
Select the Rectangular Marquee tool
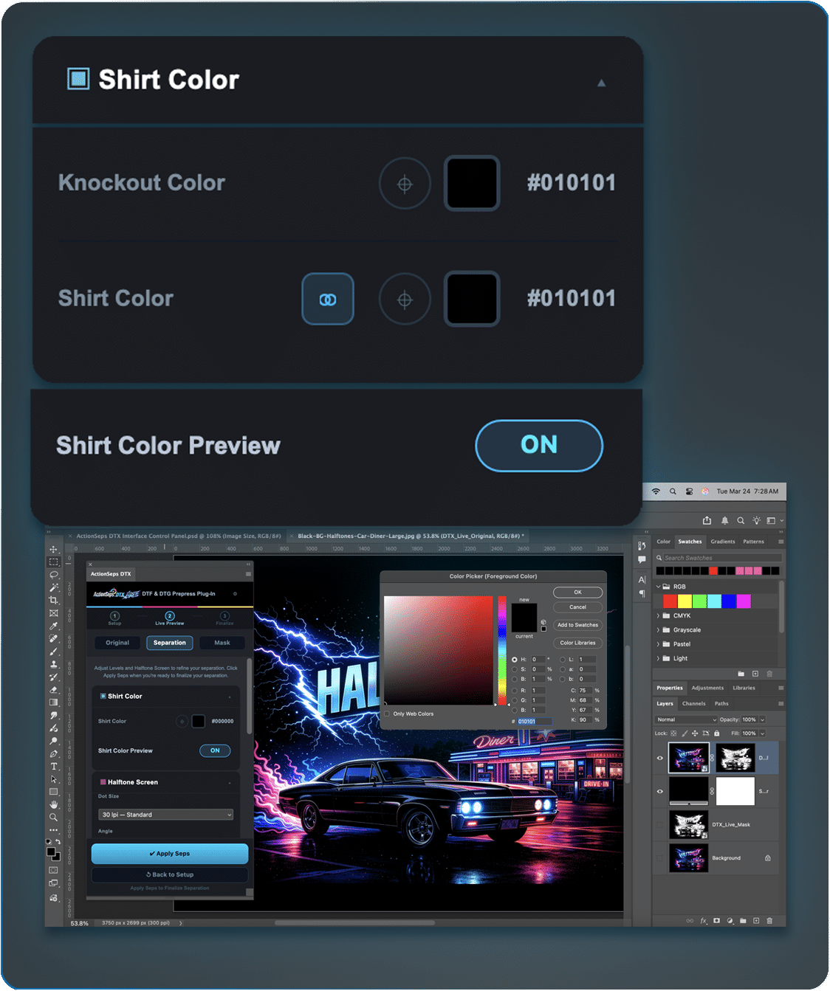point(53,562)
